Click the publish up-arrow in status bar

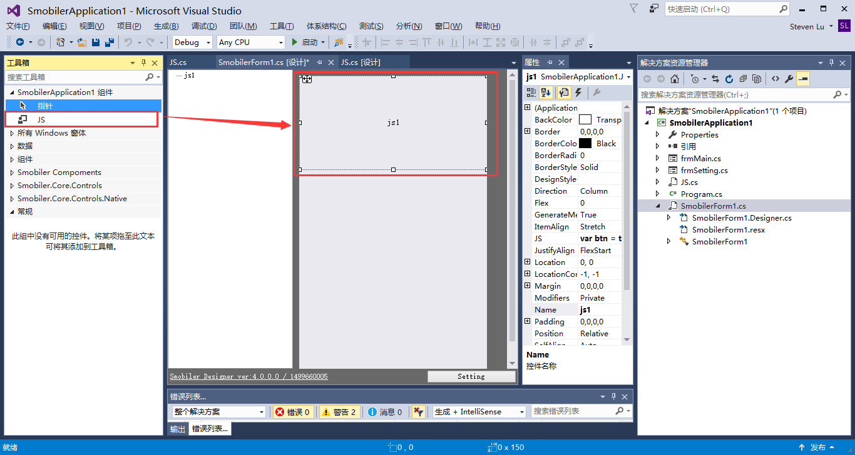pos(801,447)
